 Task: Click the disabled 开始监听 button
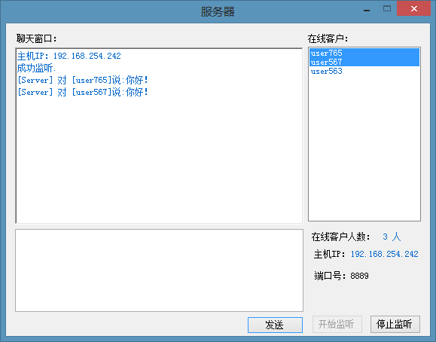[x=337, y=324]
